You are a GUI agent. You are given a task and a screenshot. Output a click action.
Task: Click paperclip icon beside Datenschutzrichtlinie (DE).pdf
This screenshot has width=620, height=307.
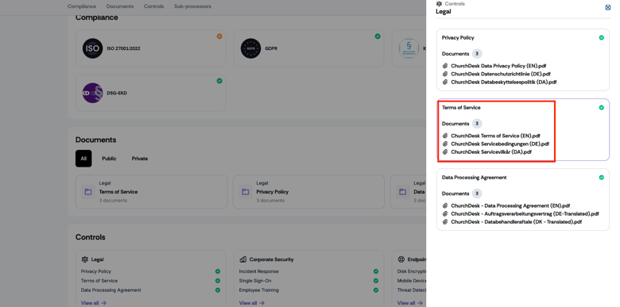pos(445,74)
